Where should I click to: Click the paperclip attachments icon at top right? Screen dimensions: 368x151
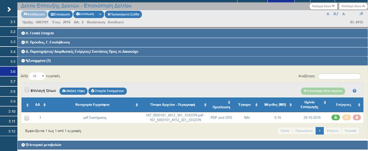tap(361, 14)
